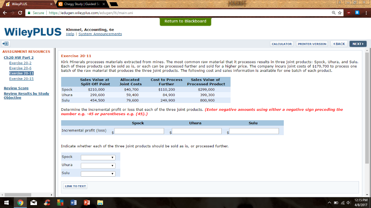Open Exercise 20-15 in sidebar
The height and width of the screenshot is (208, 371).
[x=21, y=79]
